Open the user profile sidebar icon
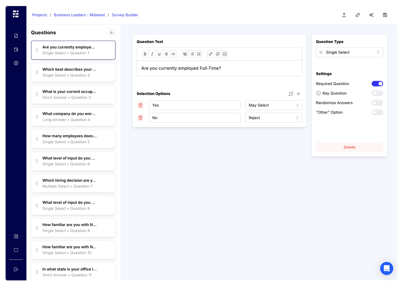Image resolution: width=403 pixels, height=286 pixels. coord(16,63)
